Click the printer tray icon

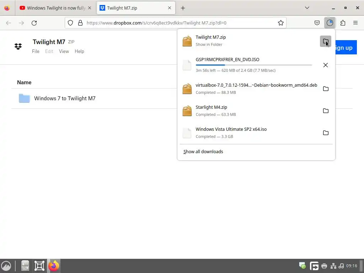324,266
